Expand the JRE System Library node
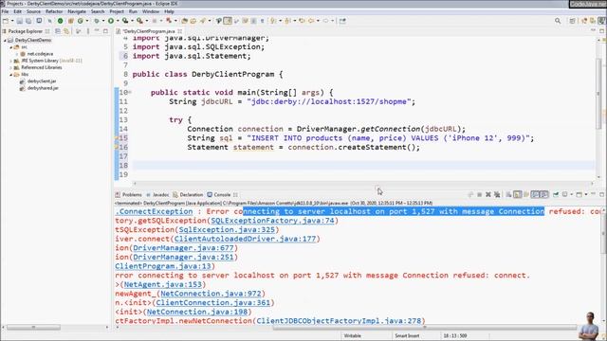This screenshot has height=341, width=607. point(11,61)
